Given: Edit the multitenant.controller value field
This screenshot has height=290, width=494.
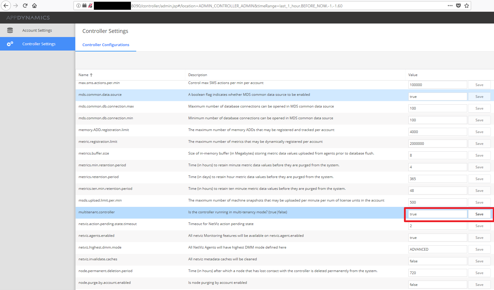Looking at the screenshot, I should (x=438, y=214).
